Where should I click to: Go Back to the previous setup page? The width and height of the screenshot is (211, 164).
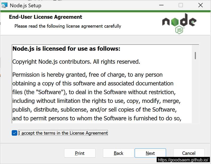coord(118,153)
